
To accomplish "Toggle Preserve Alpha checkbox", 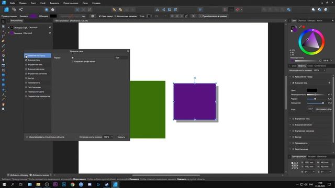I will pyautogui.click(x=73, y=62).
